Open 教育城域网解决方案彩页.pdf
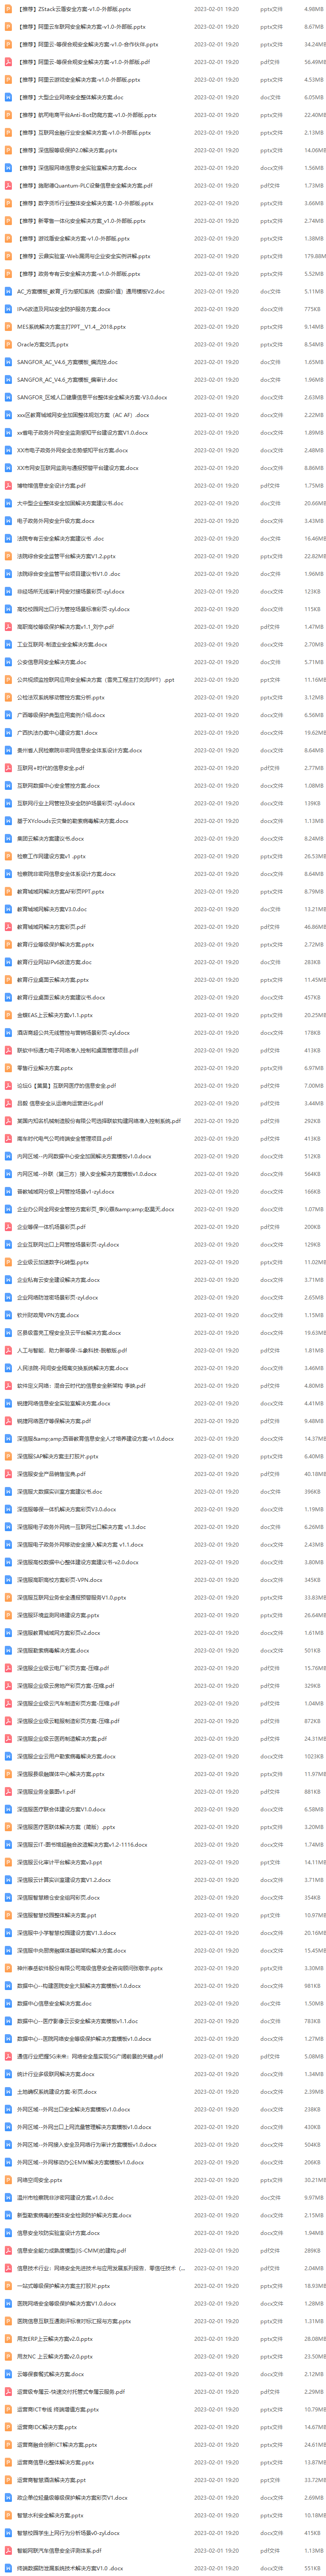 coord(52,927)
